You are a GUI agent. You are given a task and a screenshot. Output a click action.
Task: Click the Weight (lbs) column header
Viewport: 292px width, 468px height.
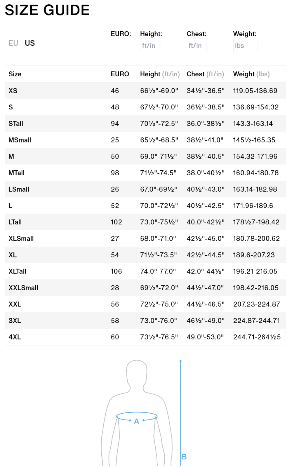click(x=251, y=74)
